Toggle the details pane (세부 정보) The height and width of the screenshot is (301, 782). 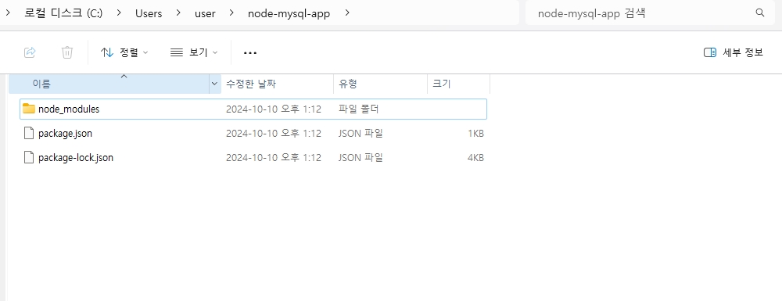734,52
